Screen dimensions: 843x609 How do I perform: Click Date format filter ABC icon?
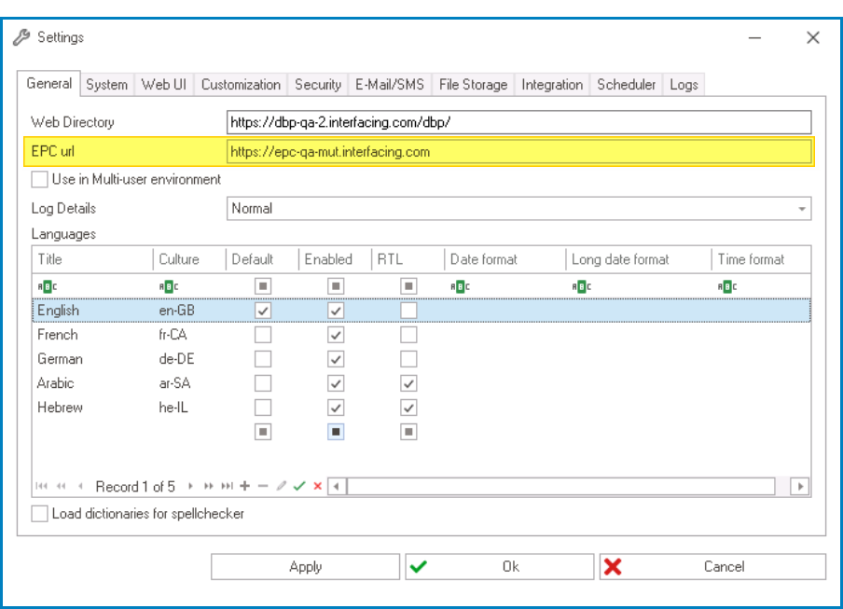[x=461, y=286]
